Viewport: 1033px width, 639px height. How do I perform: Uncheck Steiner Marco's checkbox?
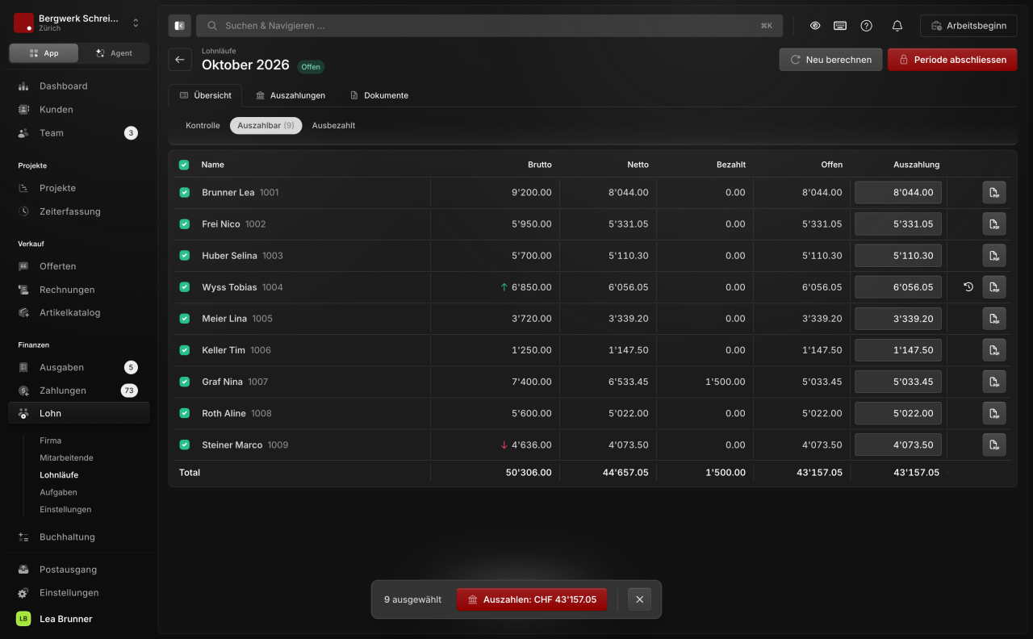coord(184,445)
